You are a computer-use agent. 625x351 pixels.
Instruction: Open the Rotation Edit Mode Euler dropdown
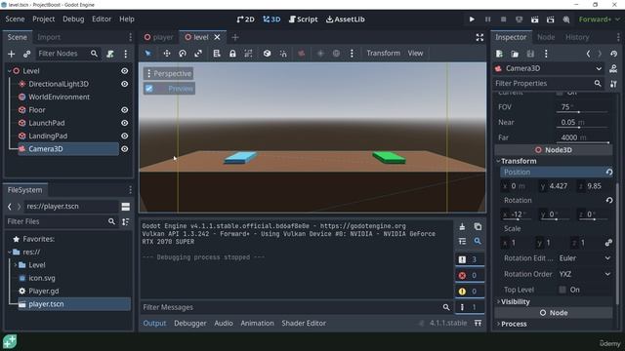[x=585, y=258]
